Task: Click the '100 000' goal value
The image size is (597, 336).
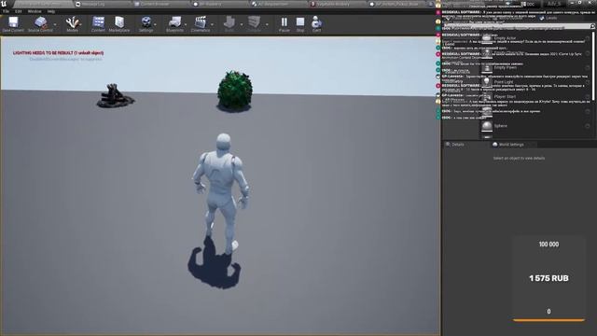Action: [548, 245]
